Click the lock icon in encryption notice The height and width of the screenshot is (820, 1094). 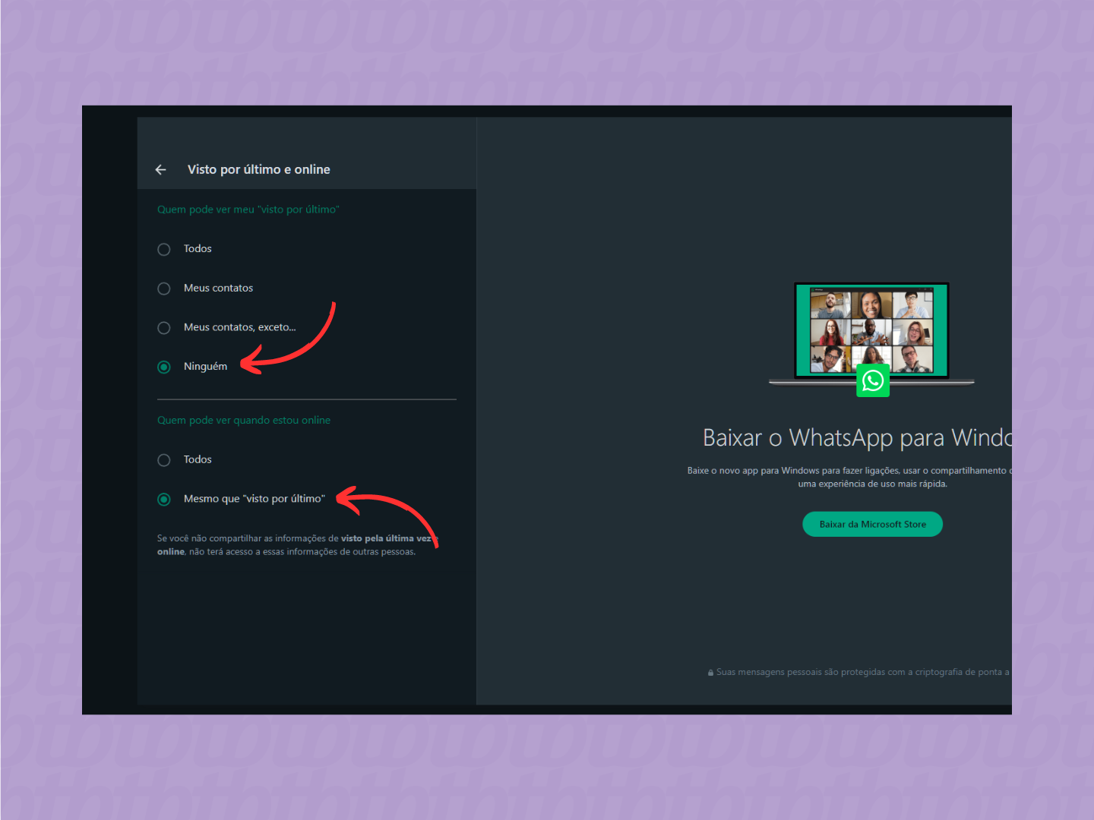coord(710,671)
